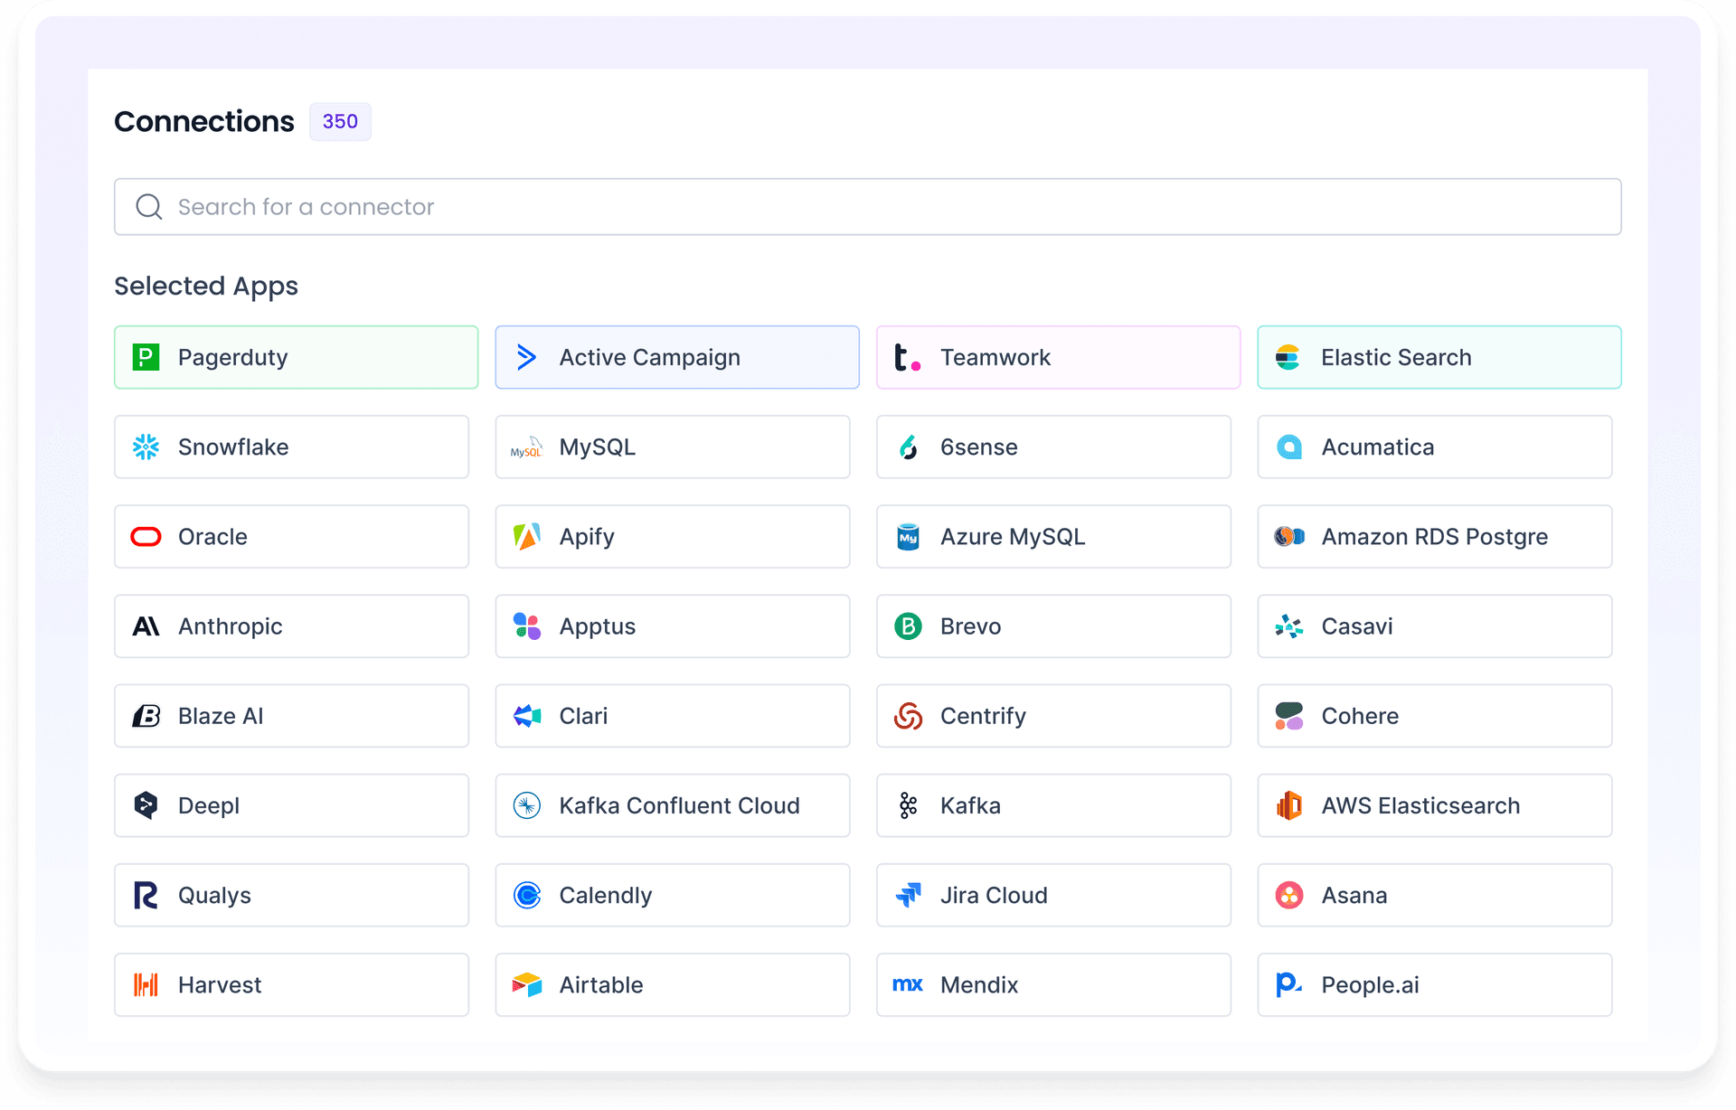Viewport: 1736px width, 1110px height.
Task: Deselect the Pagerduty app
Action: pyautogui.click(x=296, y=357)
